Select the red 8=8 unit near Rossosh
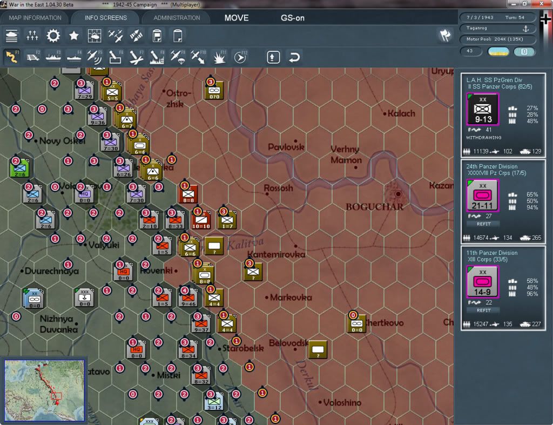 [x=188, y=194]
